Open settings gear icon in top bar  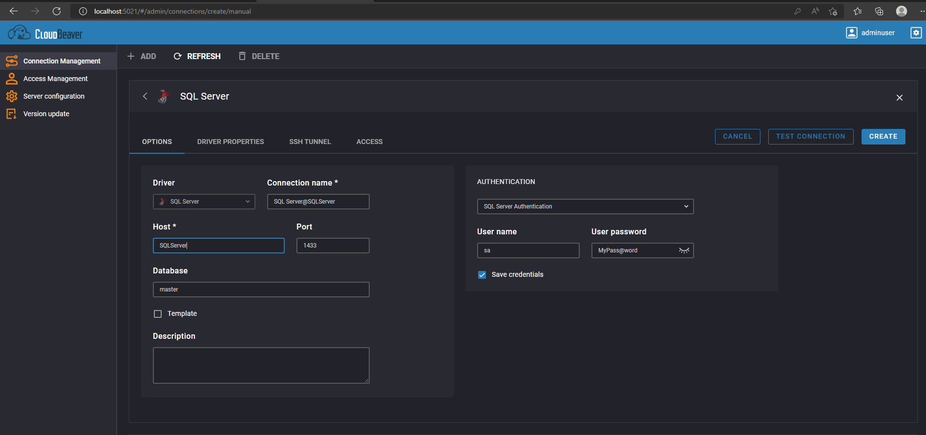tap(916, 33)
